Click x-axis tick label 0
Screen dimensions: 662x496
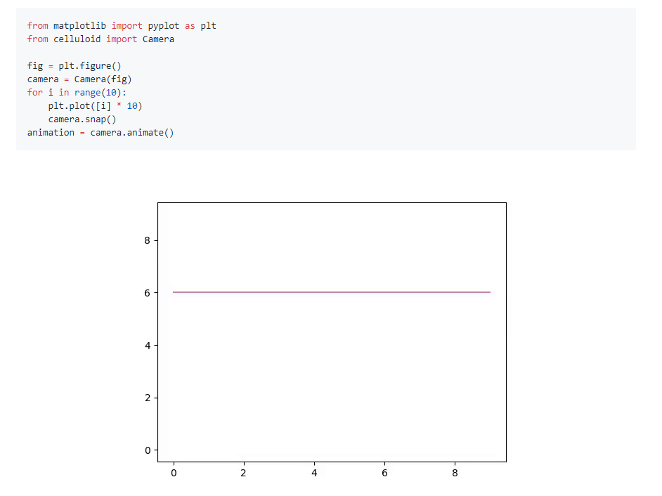[174, 474]
